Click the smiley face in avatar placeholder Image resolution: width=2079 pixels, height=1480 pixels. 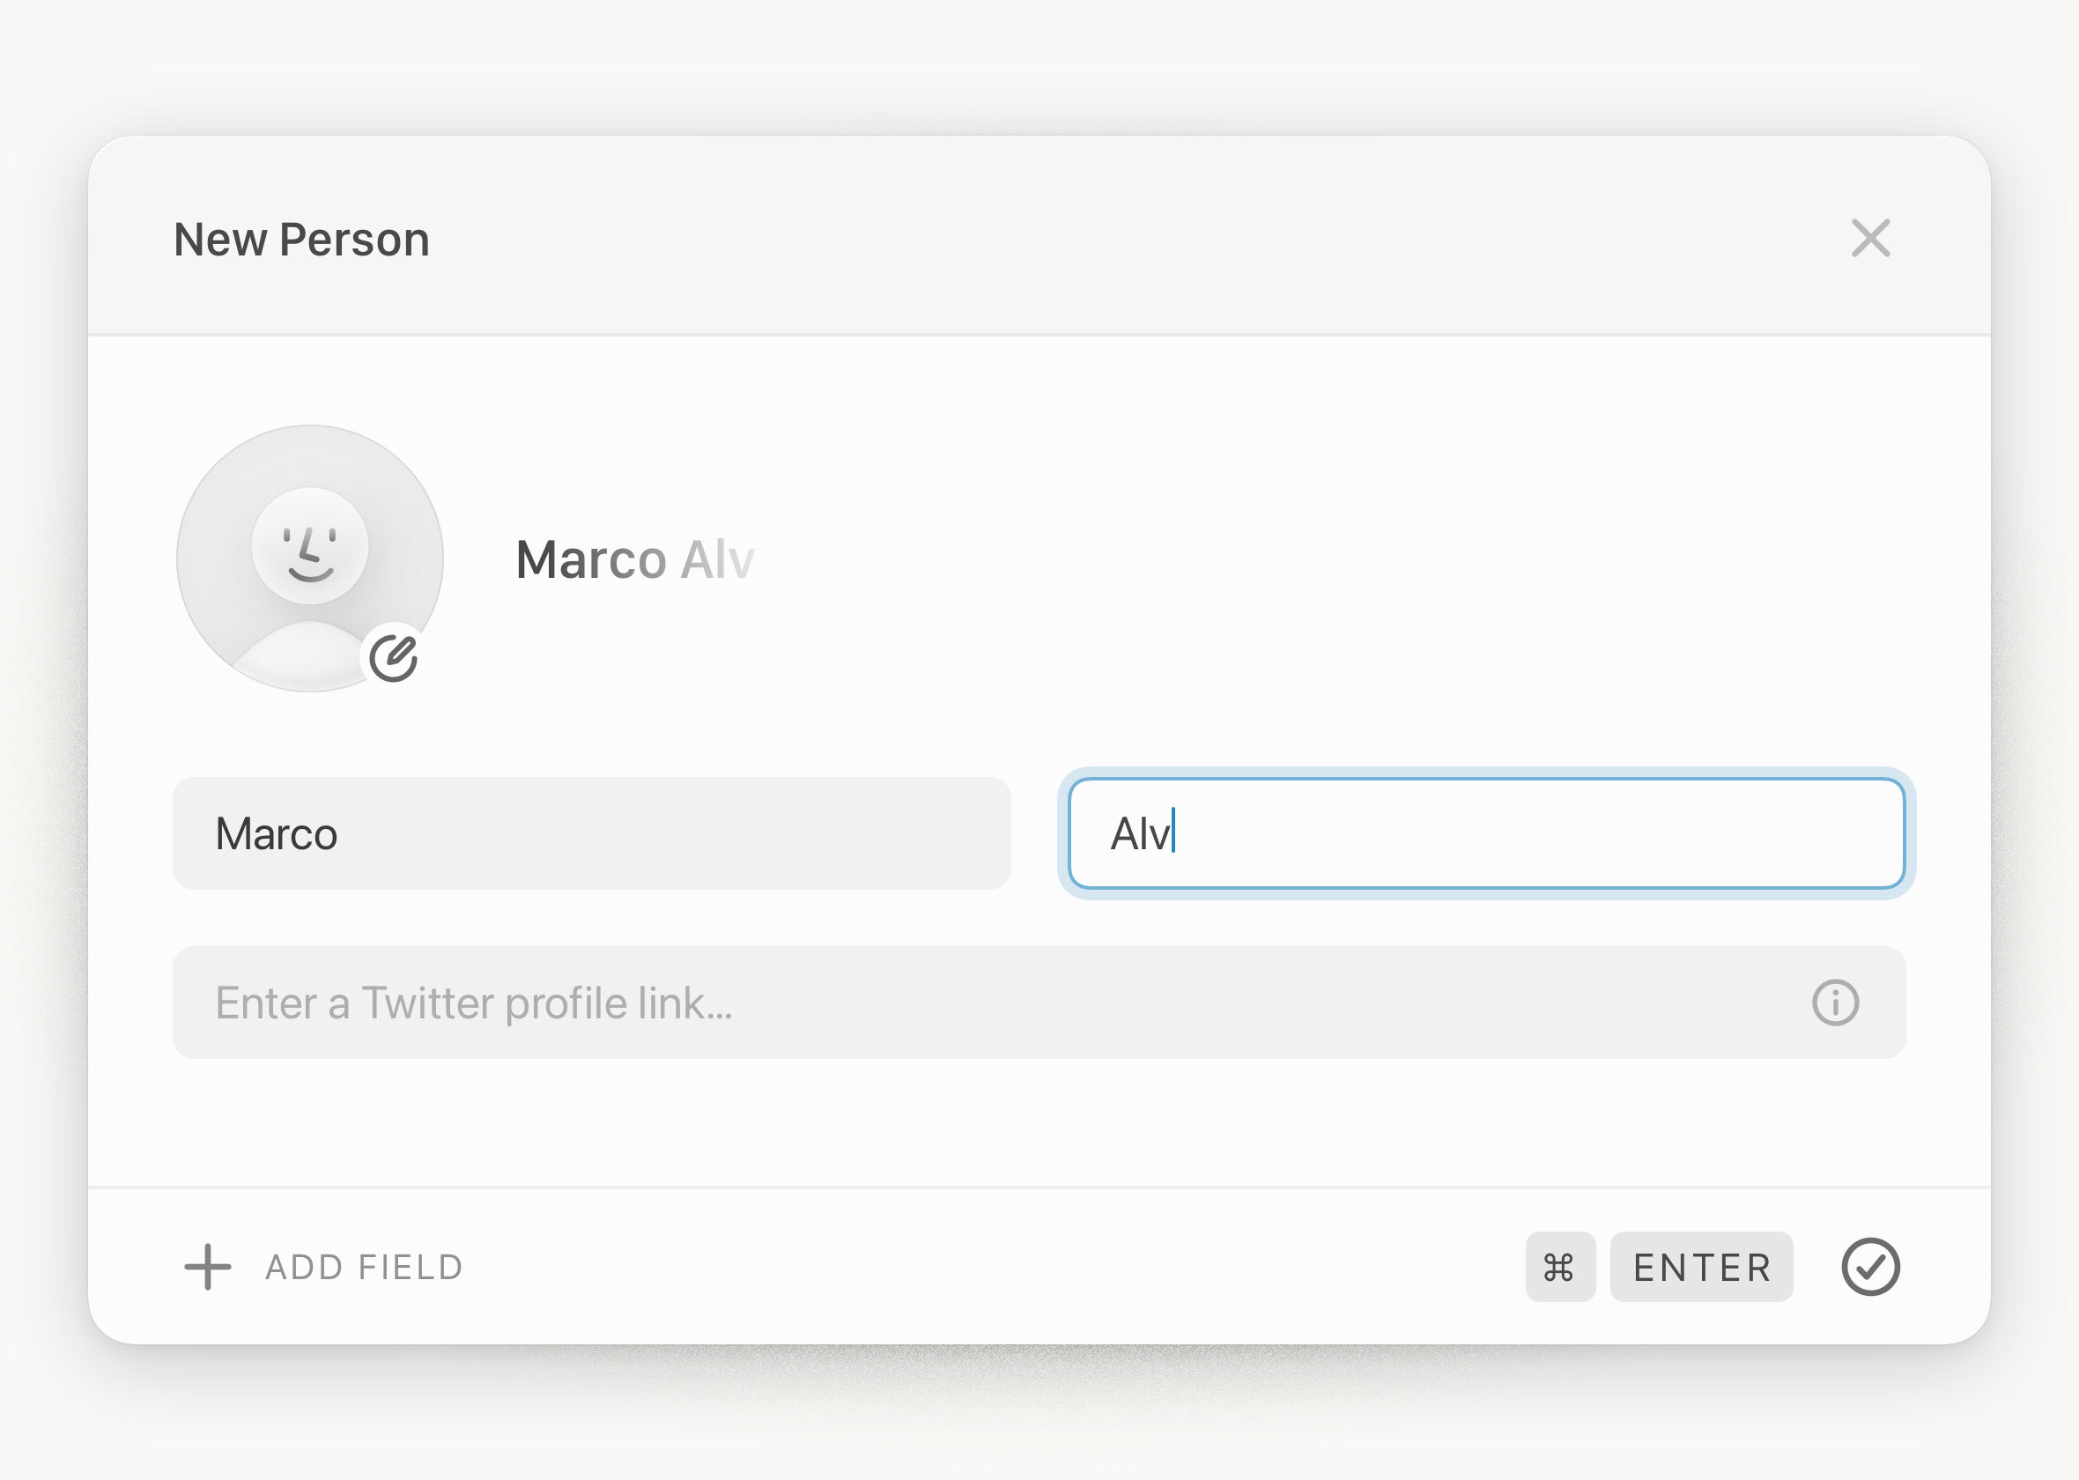310,547
